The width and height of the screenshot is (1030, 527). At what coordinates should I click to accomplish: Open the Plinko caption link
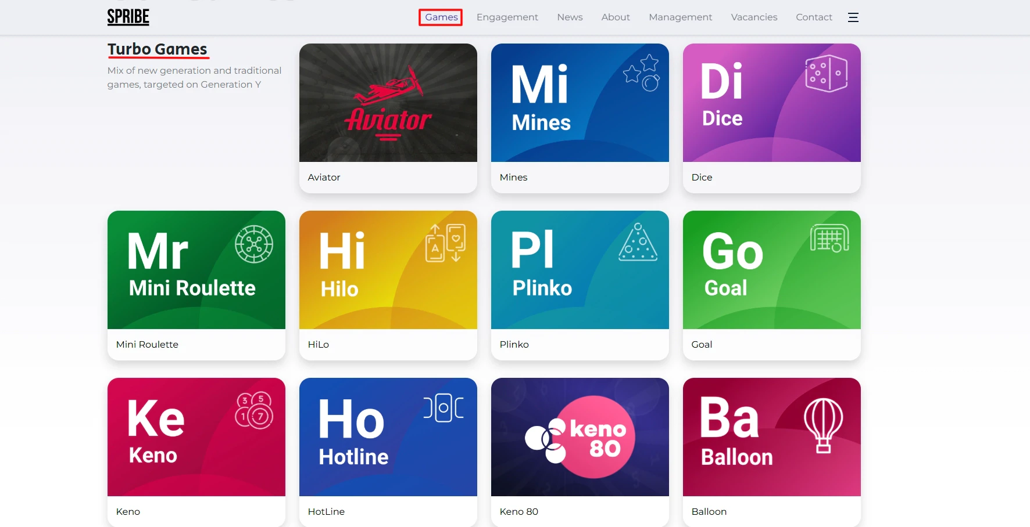(514, 345)
